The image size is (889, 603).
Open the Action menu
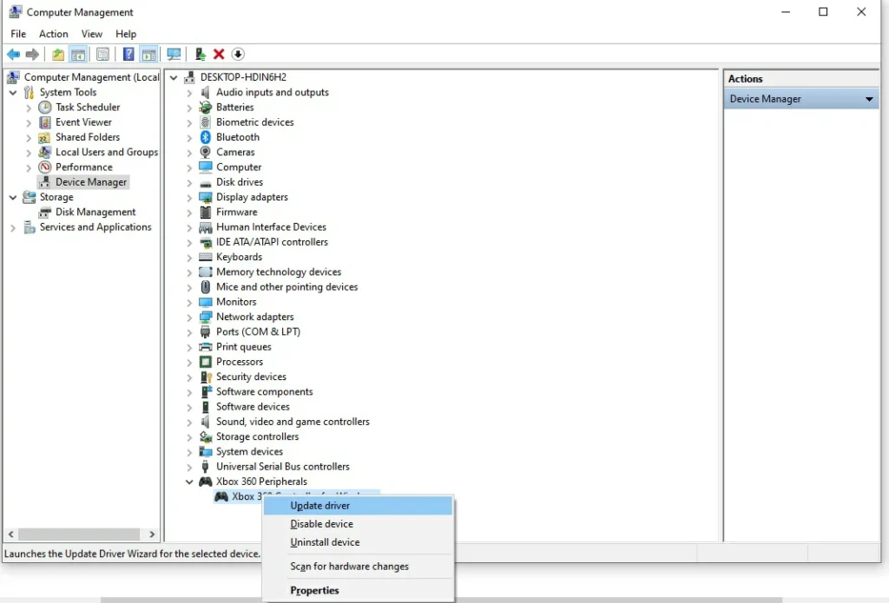click(53, 34)
